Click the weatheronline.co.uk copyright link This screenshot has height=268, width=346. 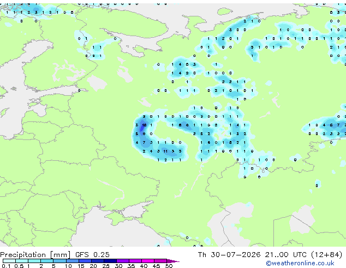click(300, 263)
